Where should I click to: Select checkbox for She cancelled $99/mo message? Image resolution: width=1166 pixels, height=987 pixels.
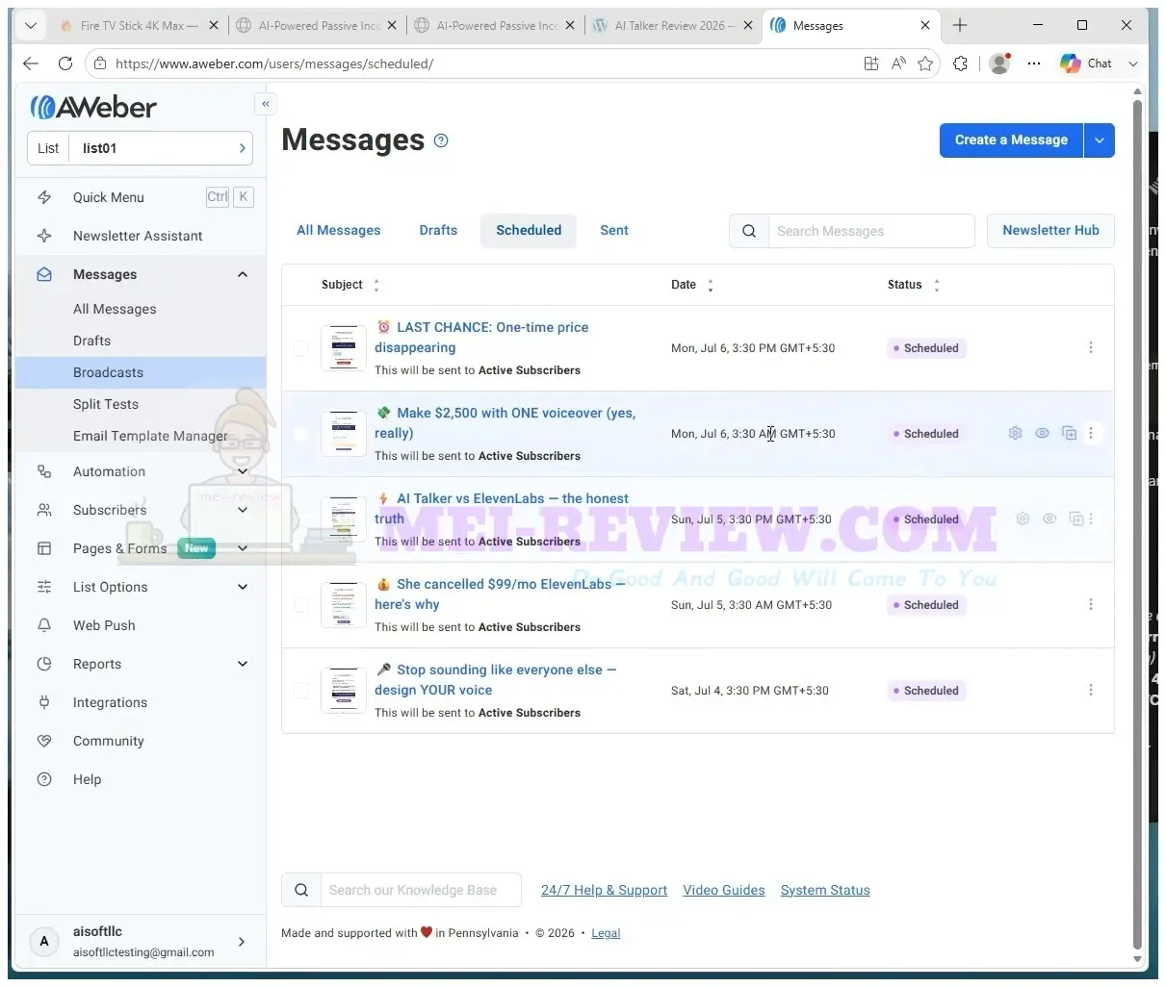[x=301, y=604]
